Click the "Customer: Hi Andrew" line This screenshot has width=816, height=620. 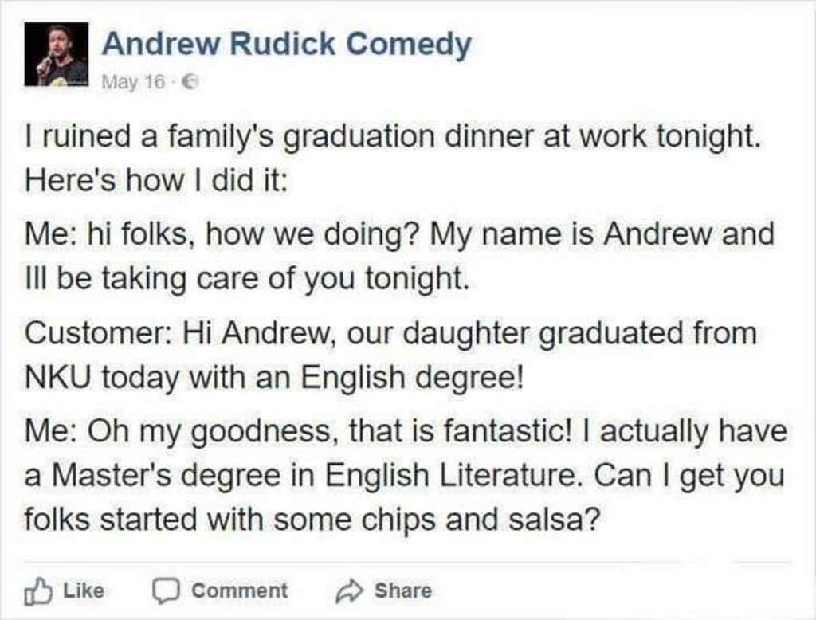coord(390,332)
